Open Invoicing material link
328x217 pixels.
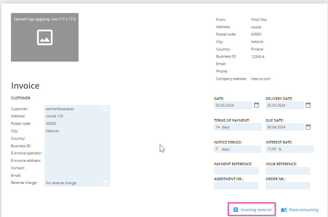[x=252, y=209]
